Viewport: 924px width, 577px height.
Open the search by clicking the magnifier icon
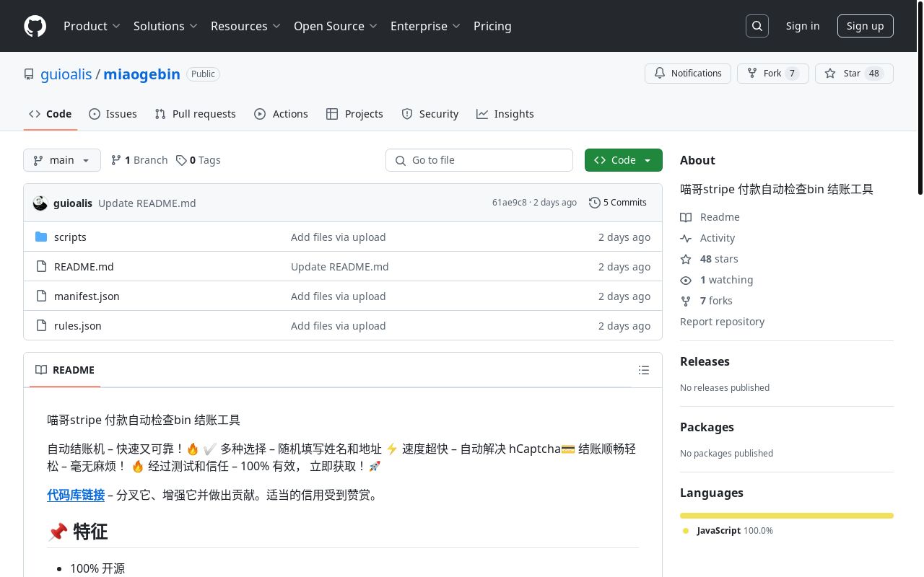[x=757, y=25]
